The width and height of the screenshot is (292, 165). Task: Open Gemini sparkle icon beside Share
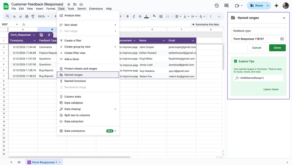[276, 6]
